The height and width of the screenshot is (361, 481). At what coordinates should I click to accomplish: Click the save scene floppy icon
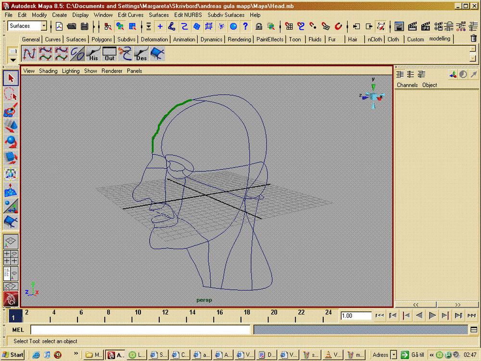(85, 26)
